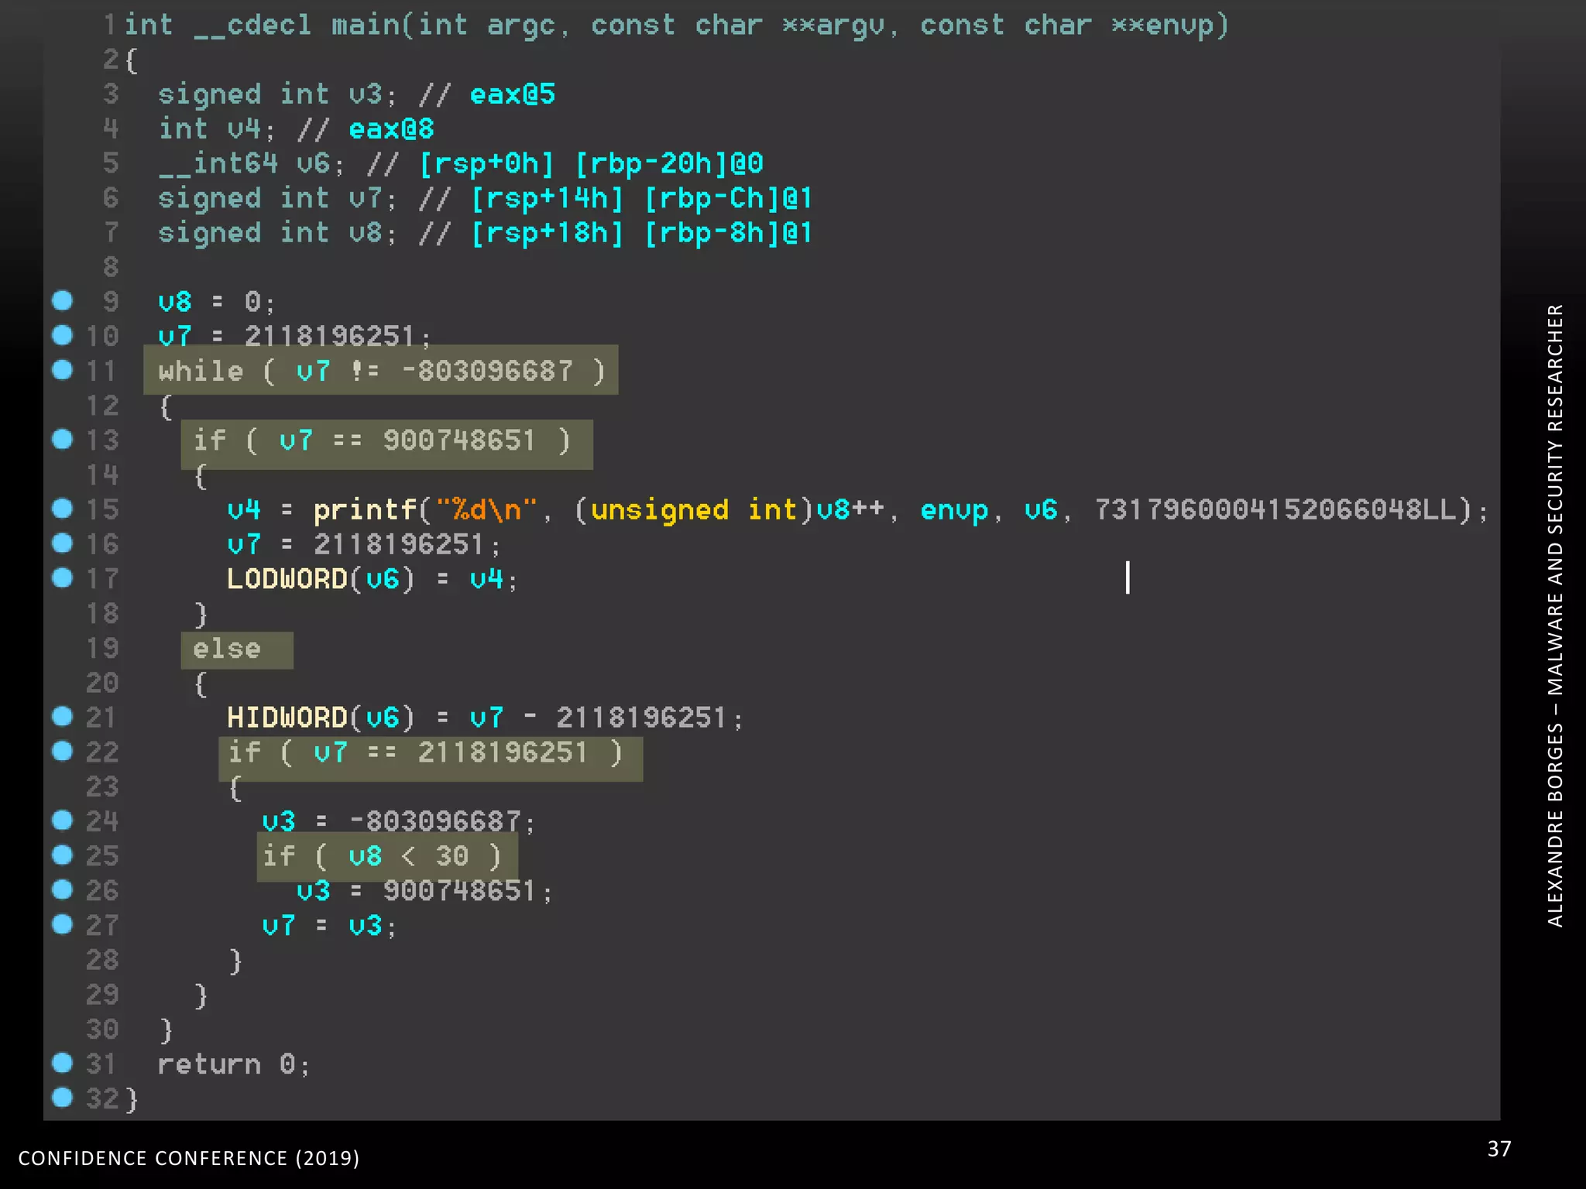Click the breakpoint dot on line 32
This screenshot has height=1189, width=1586.
[x=62, y=1097]
